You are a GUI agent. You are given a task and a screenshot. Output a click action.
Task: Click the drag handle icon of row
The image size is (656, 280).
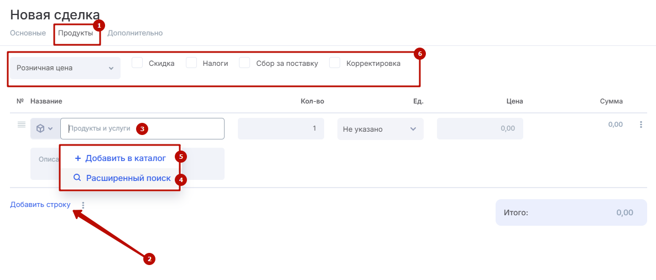coord(22,125)
